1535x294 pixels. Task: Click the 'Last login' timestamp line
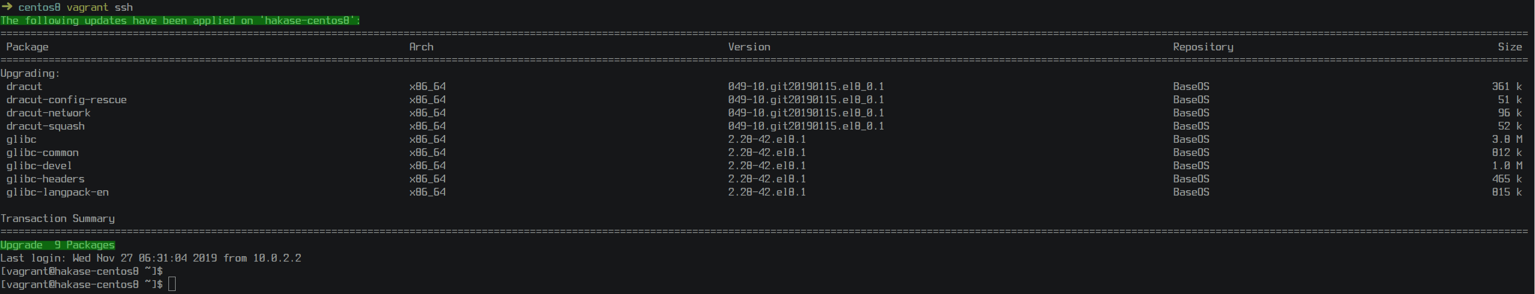pos(150,258)
